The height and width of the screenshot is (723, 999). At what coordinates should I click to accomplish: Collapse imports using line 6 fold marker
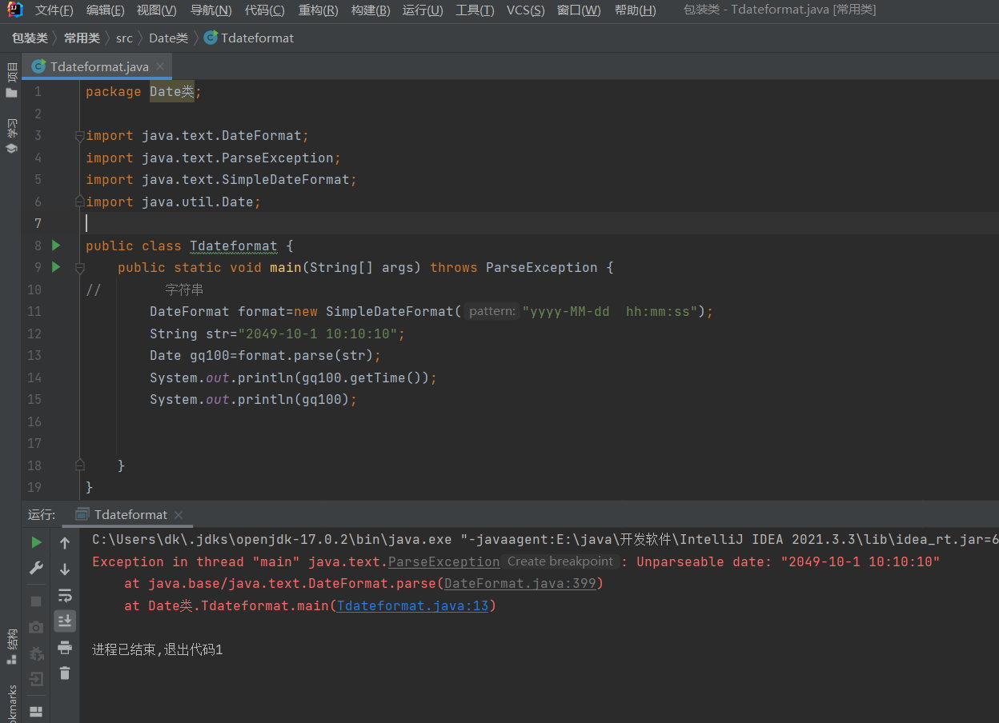click(79, 202)
